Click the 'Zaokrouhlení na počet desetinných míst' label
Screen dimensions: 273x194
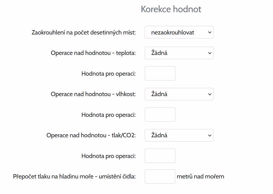84,32
